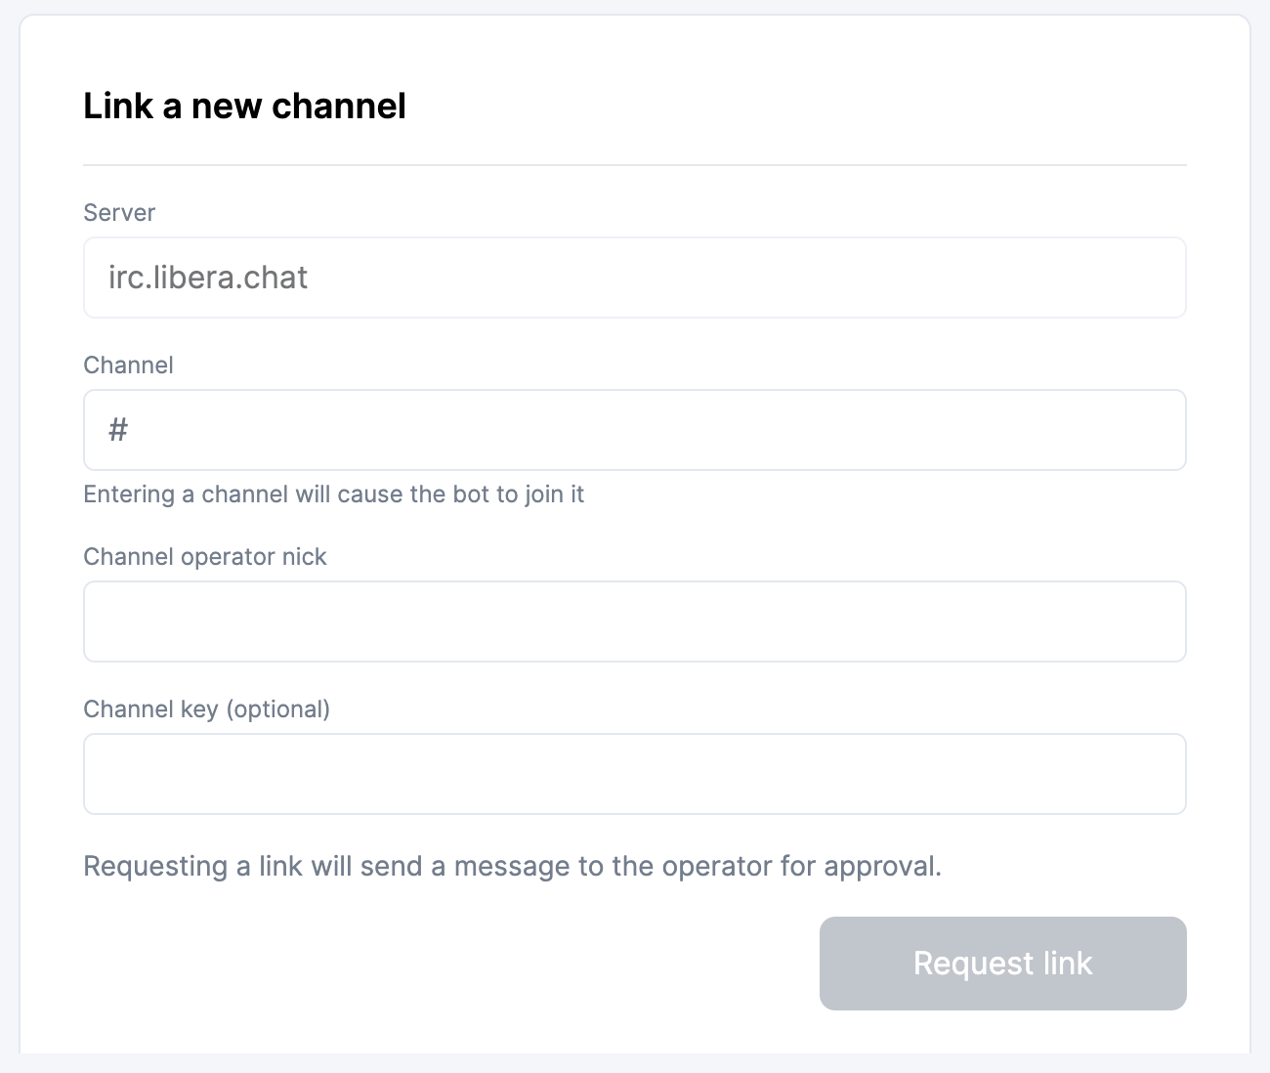Click the divider line under the heading

click(x=635, y=165)
